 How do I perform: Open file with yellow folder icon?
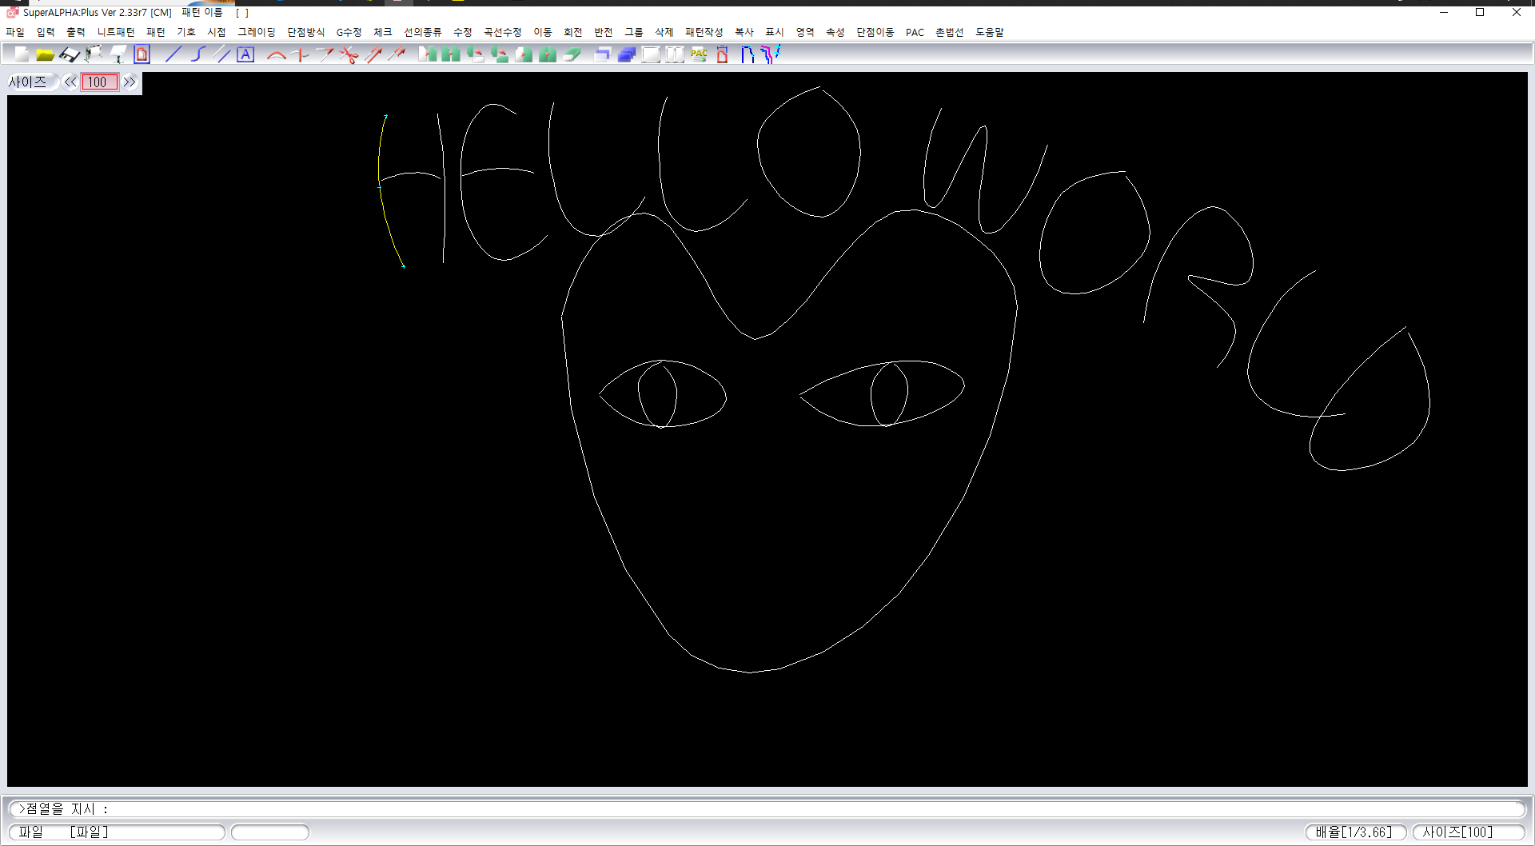click(46, 54)
